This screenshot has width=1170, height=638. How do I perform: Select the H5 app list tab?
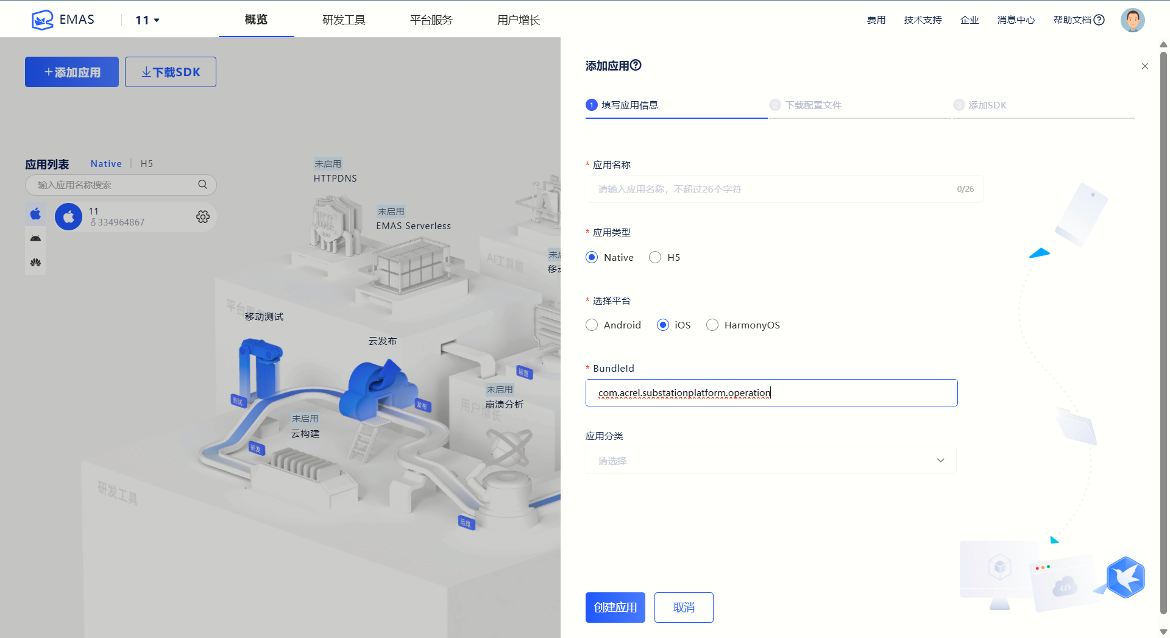click(147, 164)
